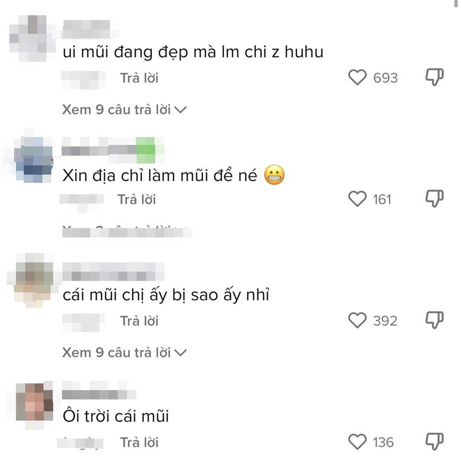Image resolution: width=461 pixels, height=464 pixels.
Task: Tap heart on comment with 392 likes
Action: pyautogui.click(x=357, y=320)
